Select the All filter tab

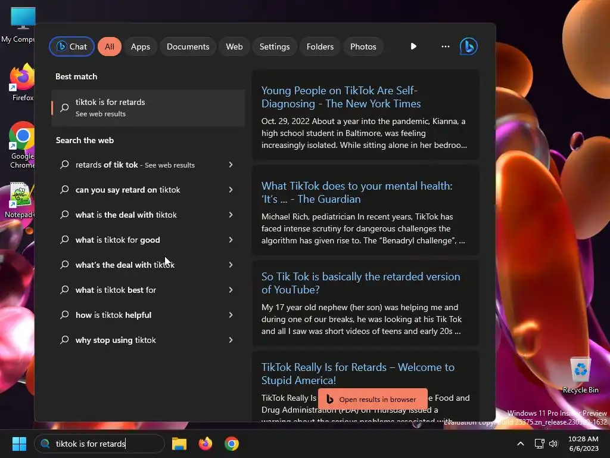coord(110,47)
